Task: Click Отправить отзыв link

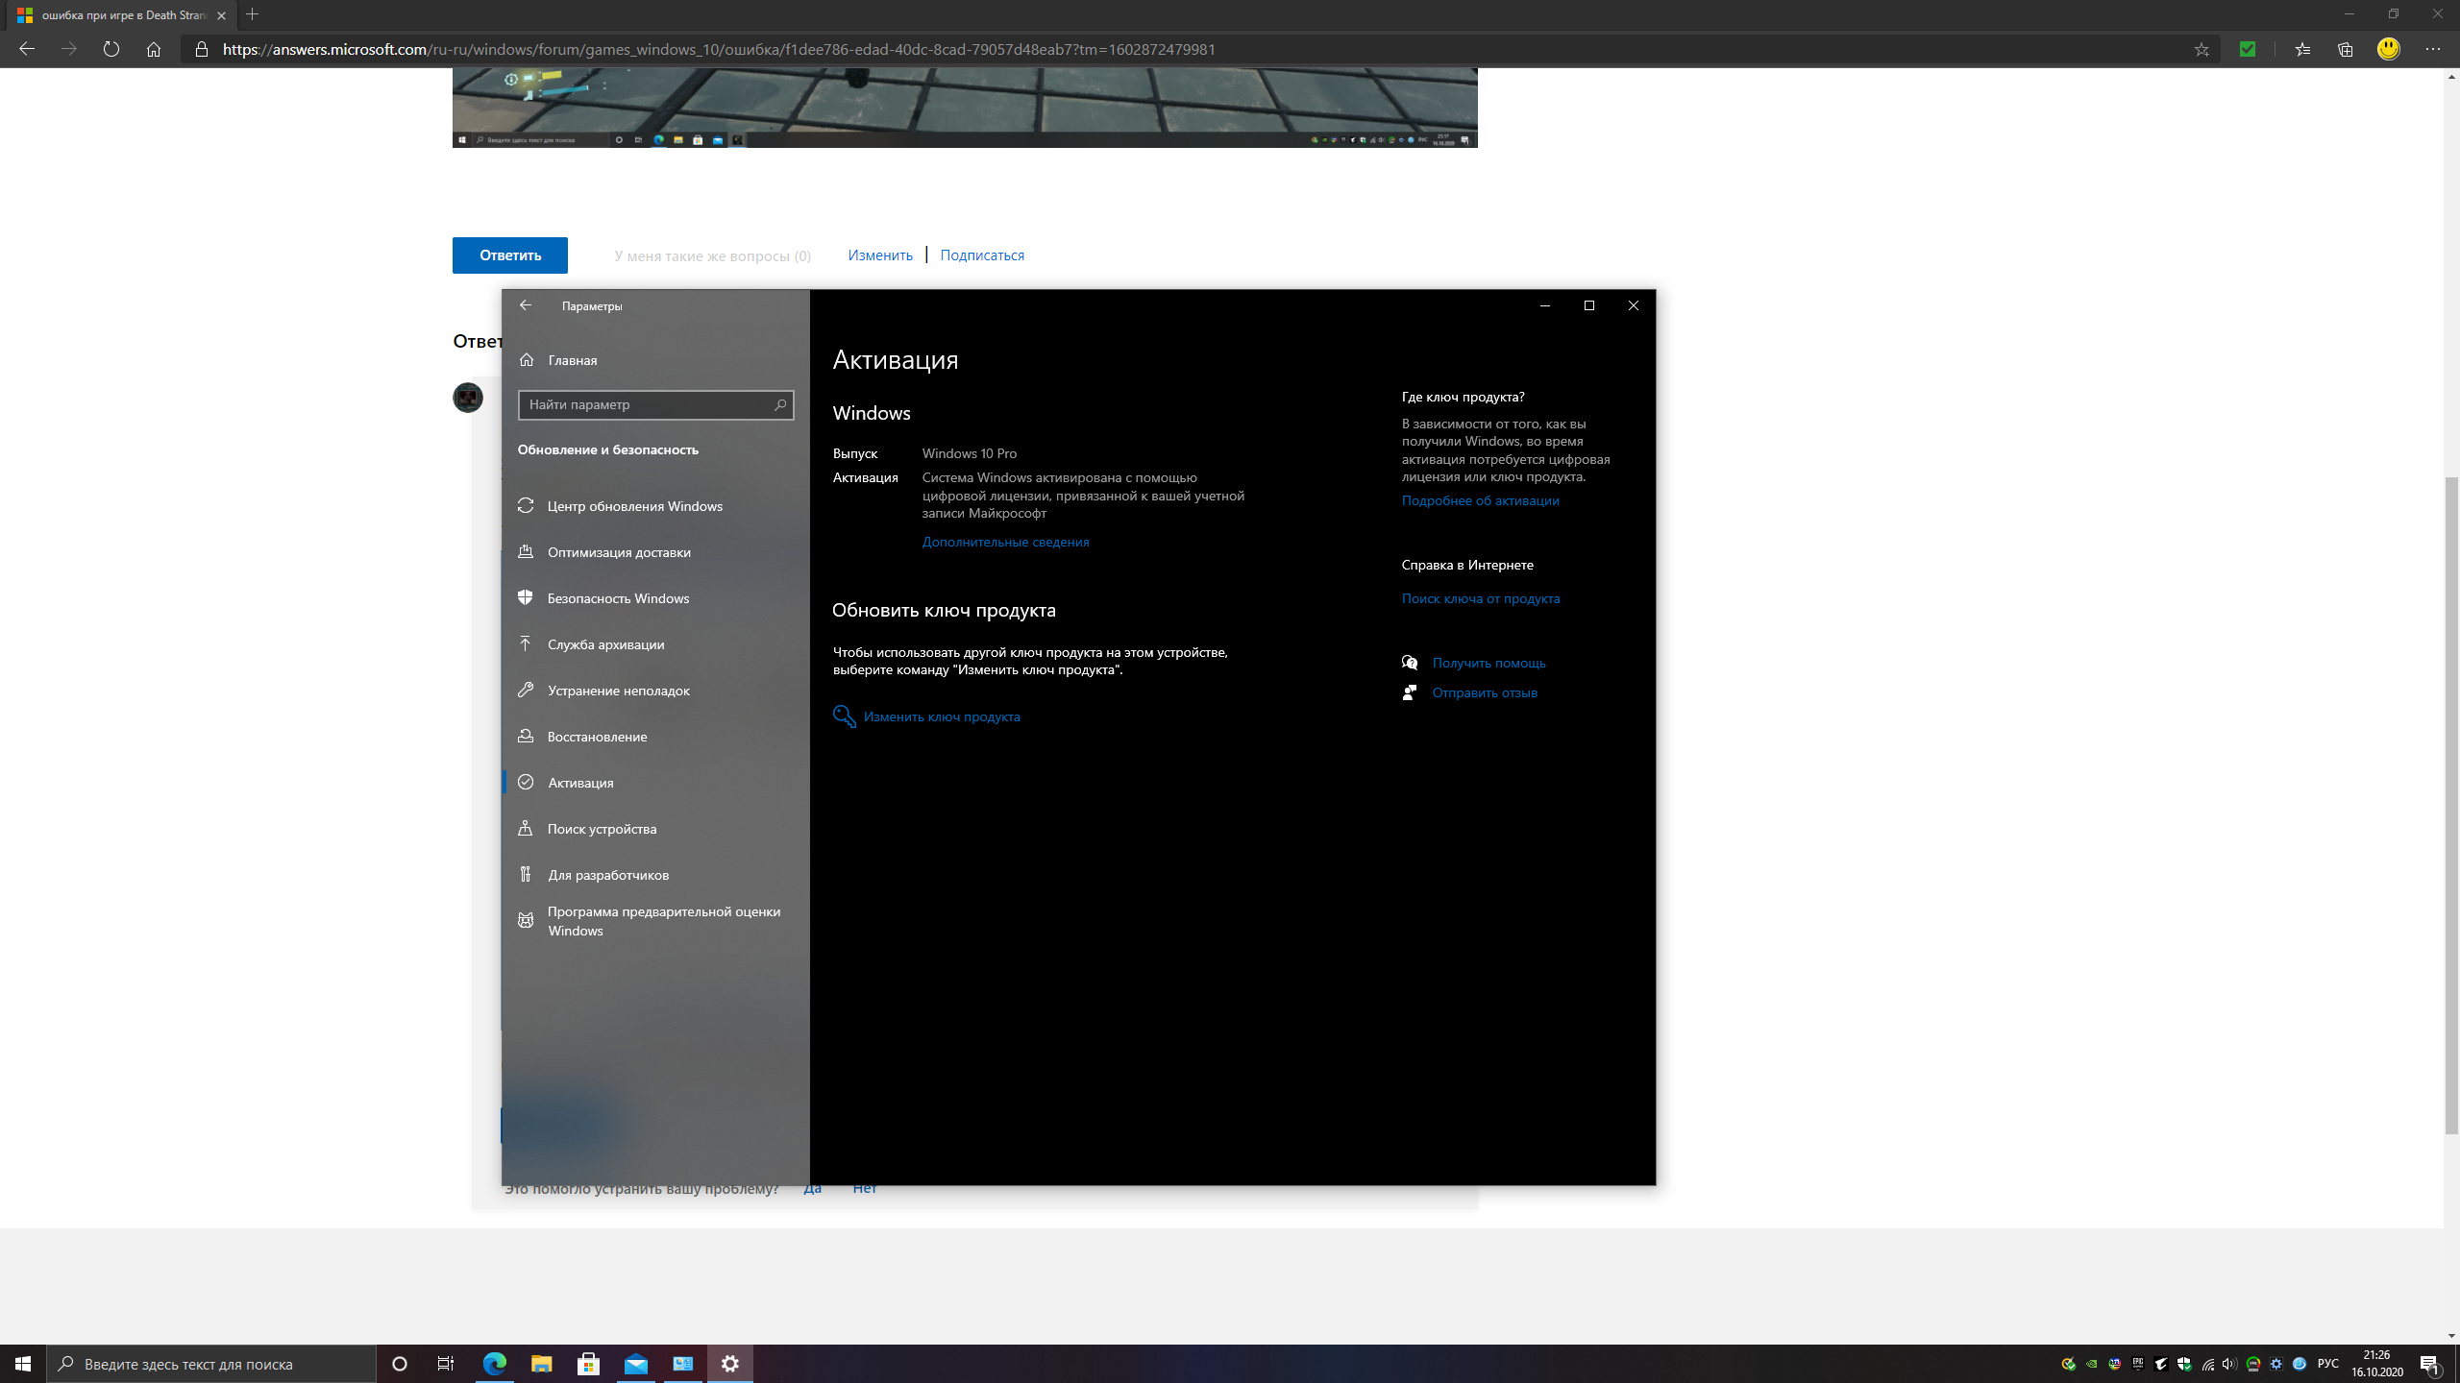Action: pyautogui.click(x=1485, y=692)
